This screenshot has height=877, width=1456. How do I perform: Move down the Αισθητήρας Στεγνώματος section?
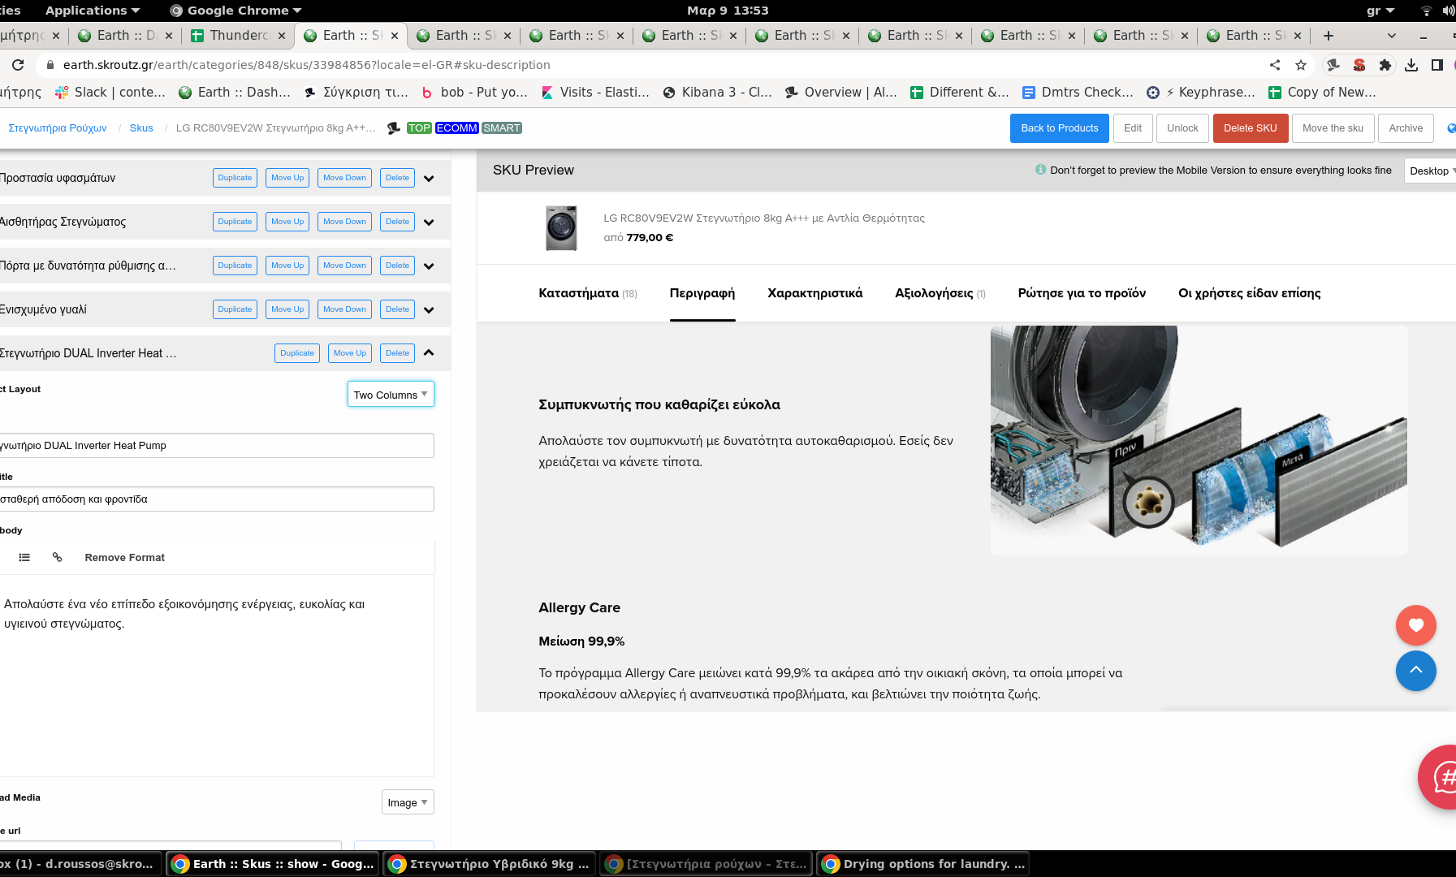344,222
